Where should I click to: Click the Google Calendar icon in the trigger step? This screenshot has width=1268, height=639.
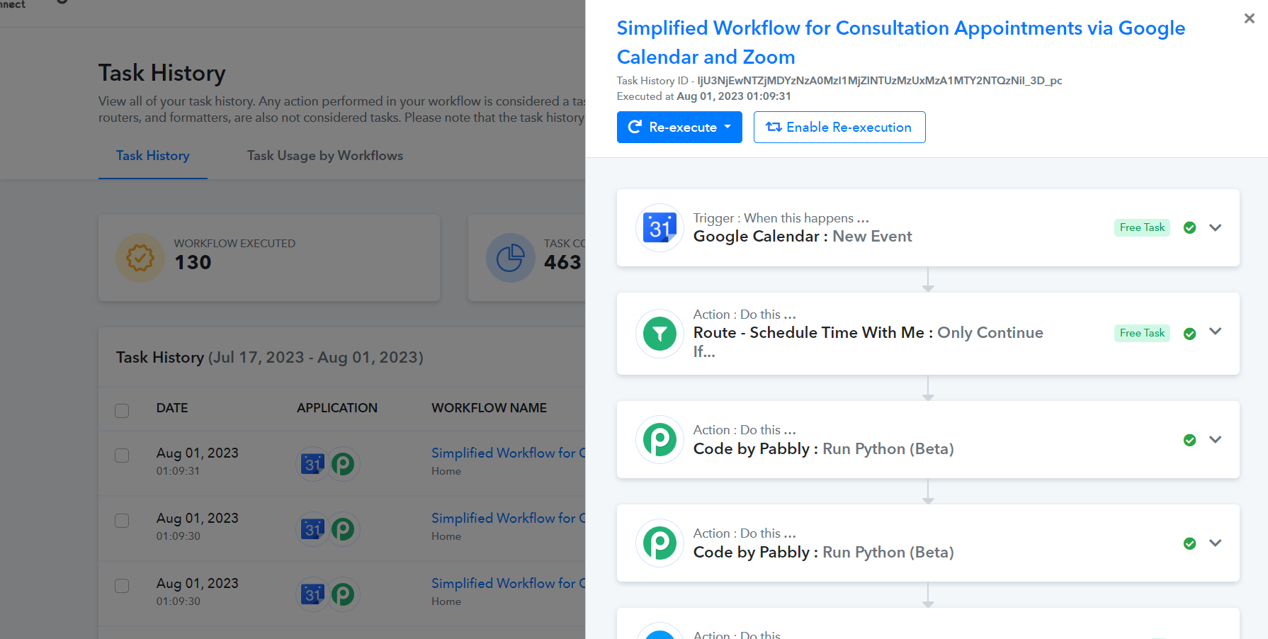pos(660,227)
